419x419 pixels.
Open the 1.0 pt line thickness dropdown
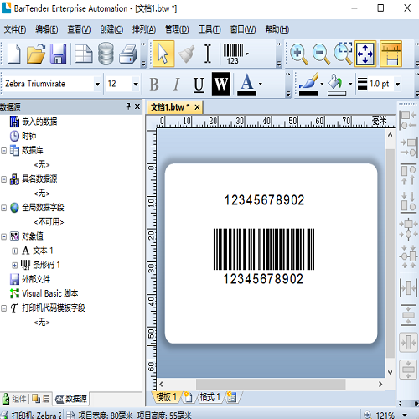pos(397,84)
